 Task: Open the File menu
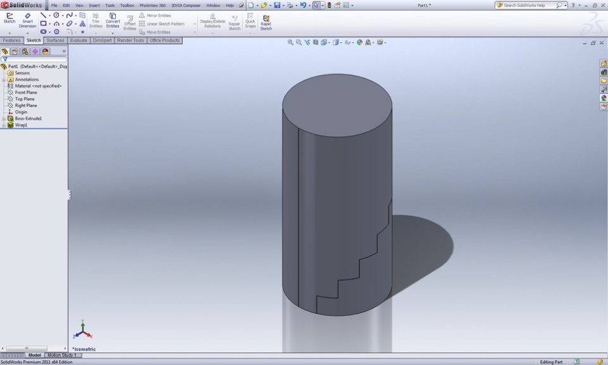coord(54,6)
